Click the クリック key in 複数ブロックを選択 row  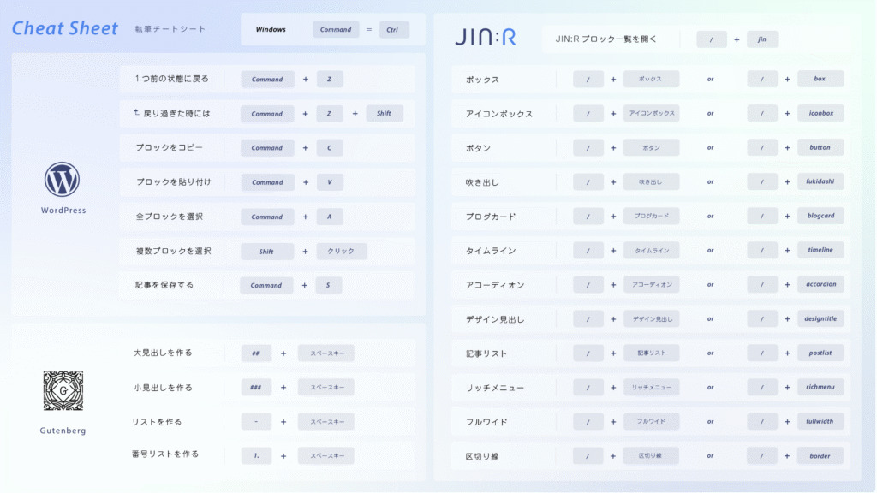pos(341,251)
